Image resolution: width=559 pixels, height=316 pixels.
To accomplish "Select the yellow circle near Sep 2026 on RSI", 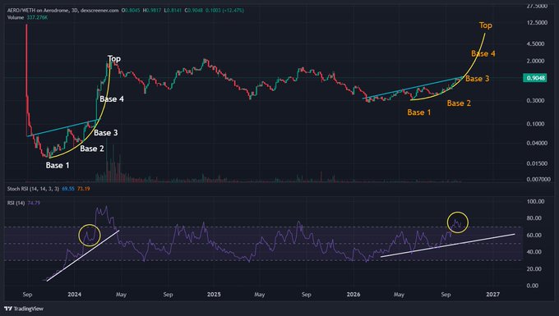I will tap(457, 222).
